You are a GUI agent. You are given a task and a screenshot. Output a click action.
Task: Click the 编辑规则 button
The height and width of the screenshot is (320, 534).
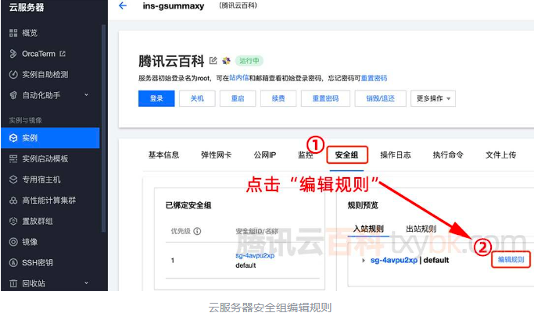coord(511,260)
